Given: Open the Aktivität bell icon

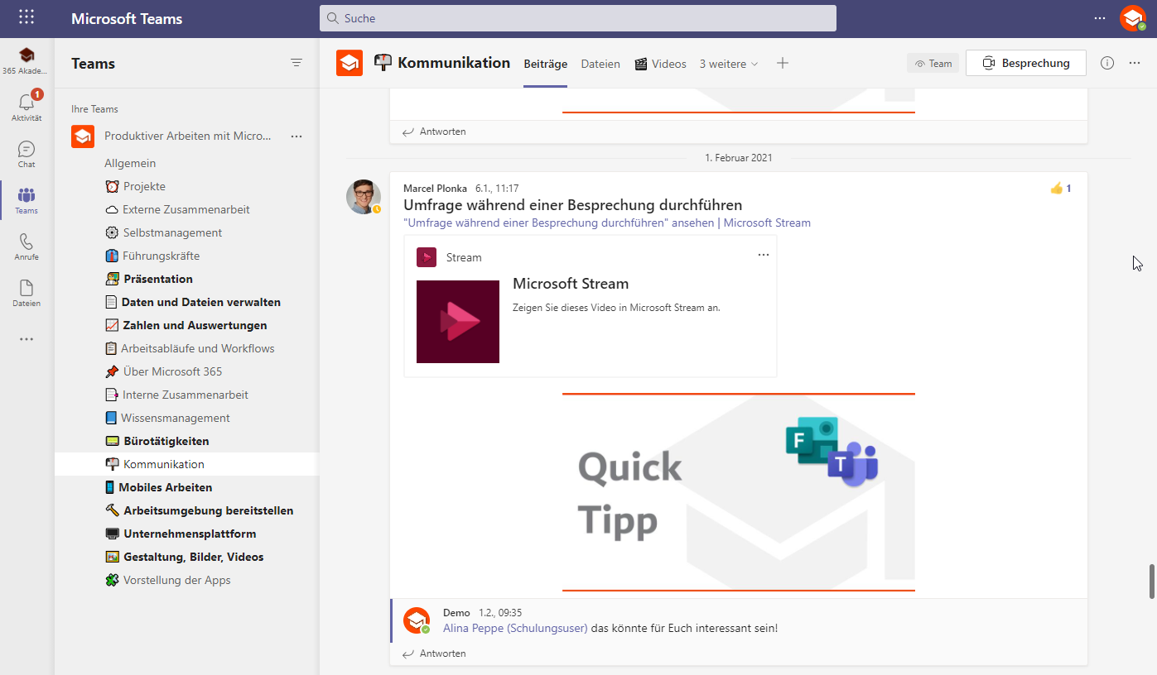Looking at the screenshot, I should tap(27, 103).
